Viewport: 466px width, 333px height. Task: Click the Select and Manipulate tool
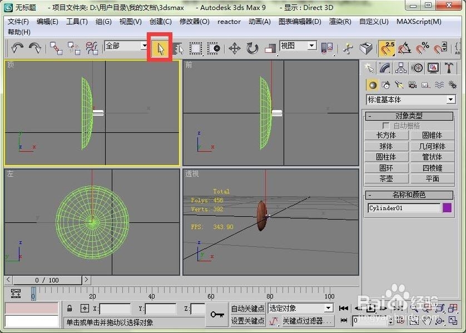click(x=348, y=48)
